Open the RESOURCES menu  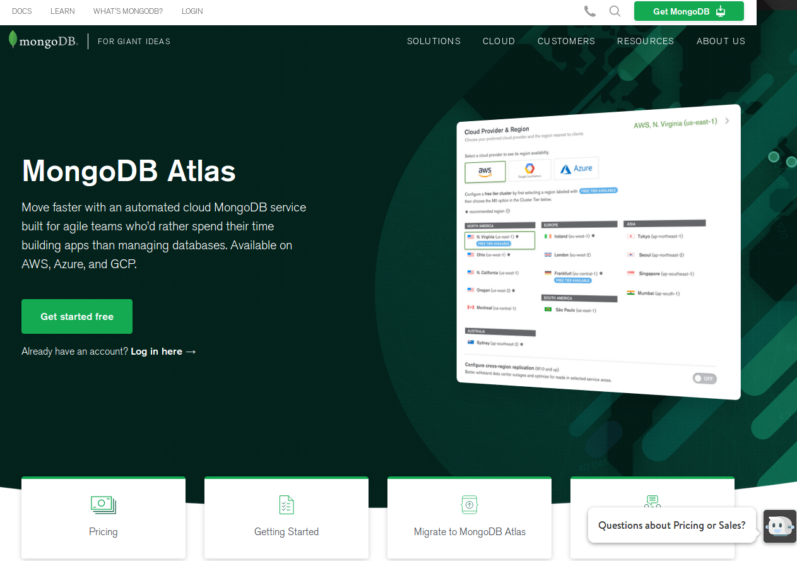pyautogui.click(x=646, y=41)
